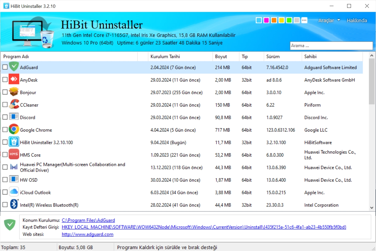Select the Google Chrome program name
Screen dimensions: 376x251
coord(36,130)
